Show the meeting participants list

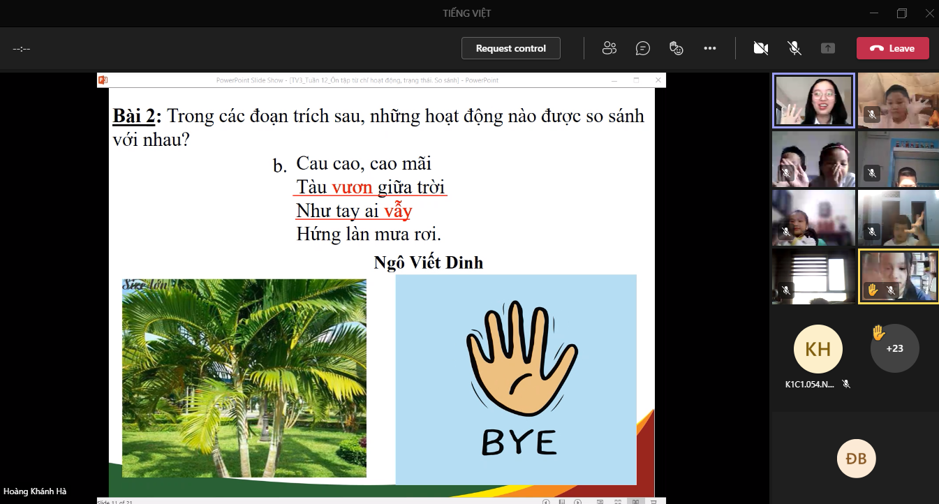pyautogui.click(x=609, y=48)
